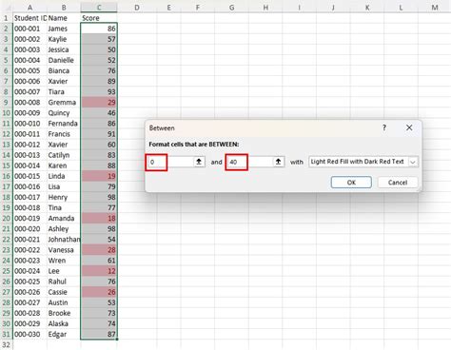Select column C header

[99, 8]
